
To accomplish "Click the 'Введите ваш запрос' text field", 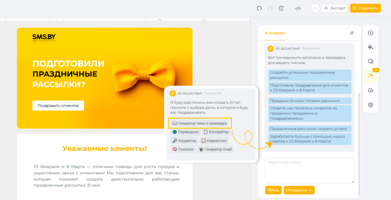I will [x=310, y=171].
